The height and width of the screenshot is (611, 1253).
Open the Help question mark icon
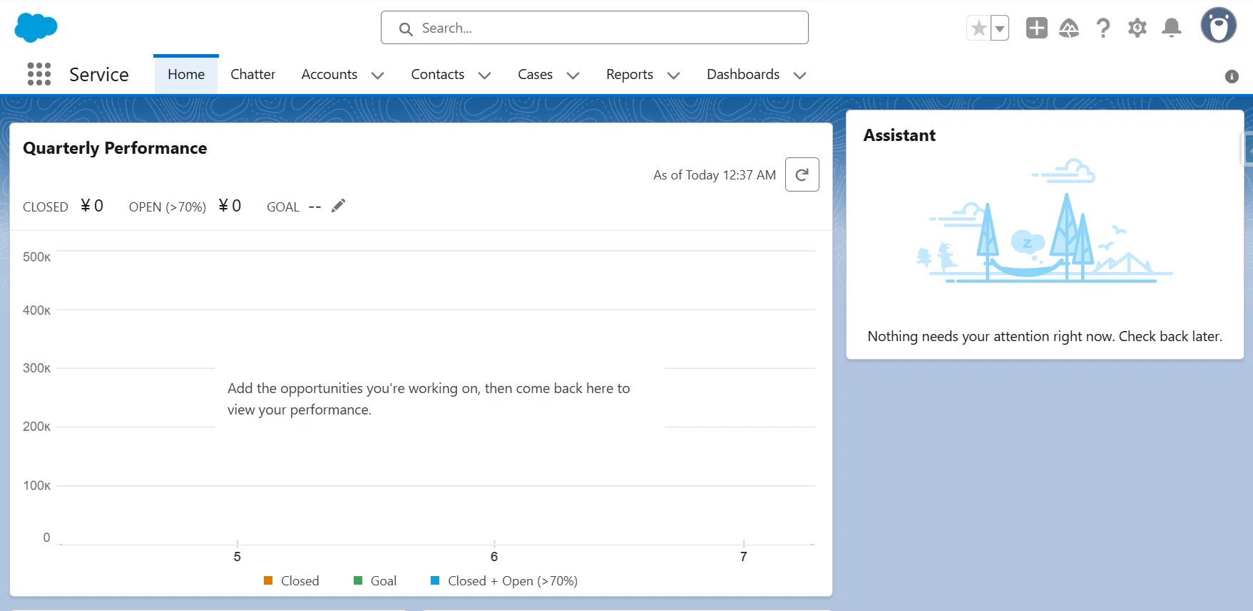point(1103,28)
